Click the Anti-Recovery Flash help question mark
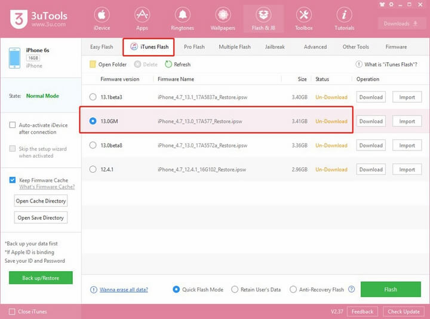This screenshot has width=430, height=319. click(x=351, y=289)
